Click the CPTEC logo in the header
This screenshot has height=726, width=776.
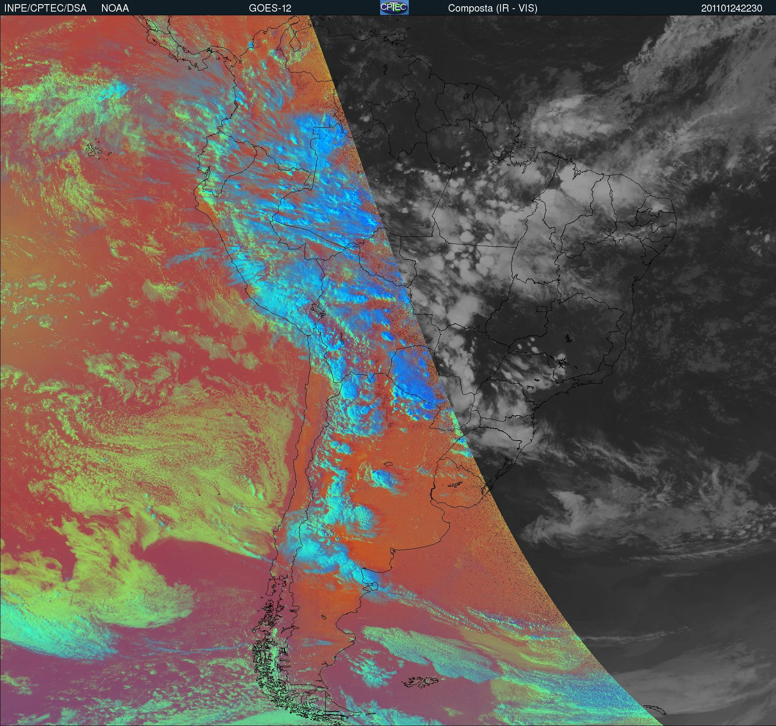(x=394, y=7)
